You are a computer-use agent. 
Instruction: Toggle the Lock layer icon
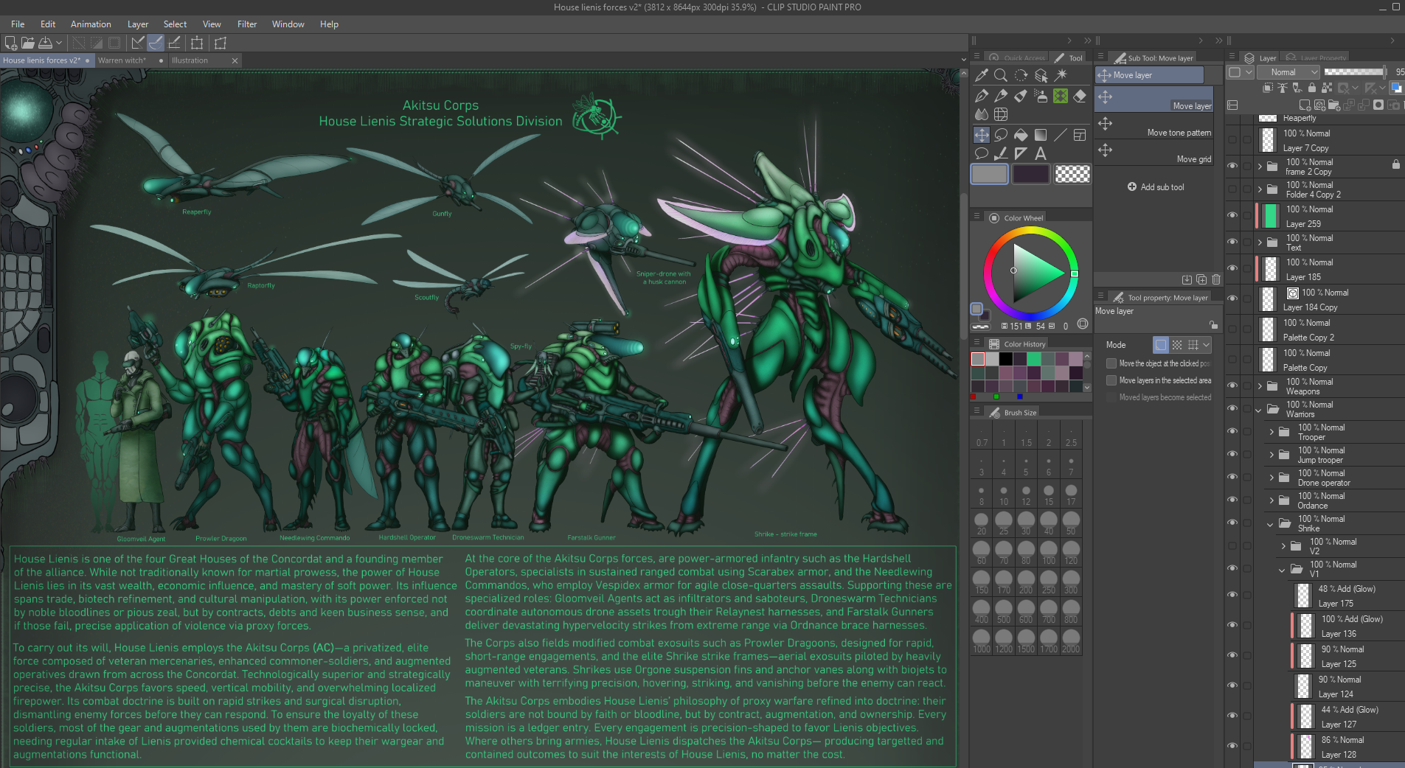pyautogui.click(x=1311, y=88)
